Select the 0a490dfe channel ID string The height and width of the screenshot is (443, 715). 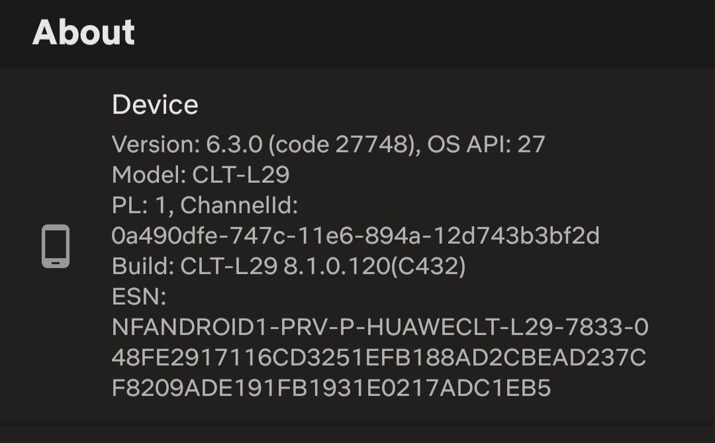pyautogui.click(x=356, y=236)
